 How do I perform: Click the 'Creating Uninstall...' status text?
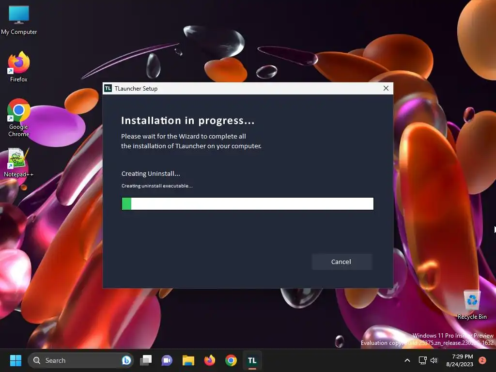click(x=151, y=174)
